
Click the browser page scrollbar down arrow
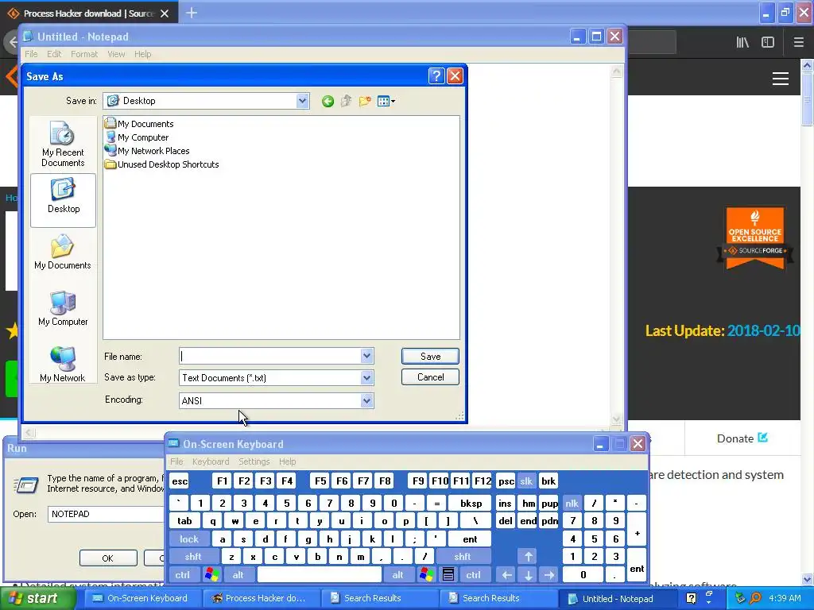click(808, 579)
